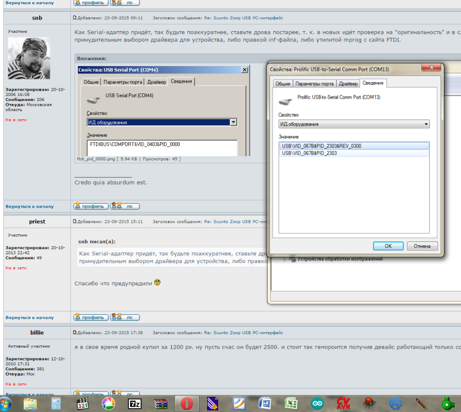This screenshot has height=412, width=461.
Task: Click snb's avatar photo
Action: click(29, 58)
